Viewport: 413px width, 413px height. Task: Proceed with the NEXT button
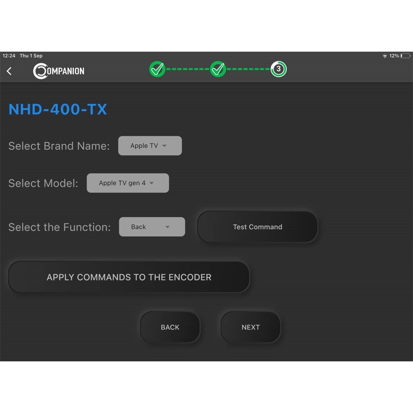(x=250, y=327)
